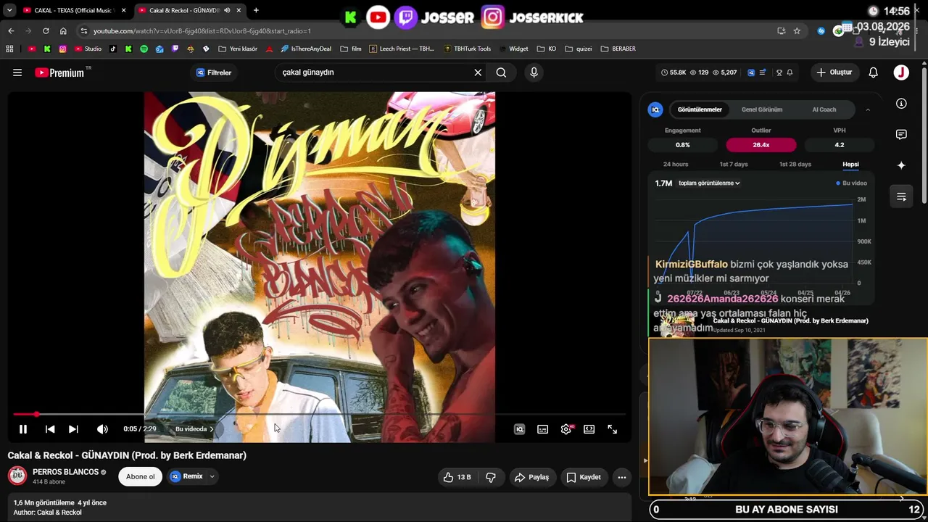Select the Hepsi time range
This screenshot has height=522, width=928.
[851, 165]
